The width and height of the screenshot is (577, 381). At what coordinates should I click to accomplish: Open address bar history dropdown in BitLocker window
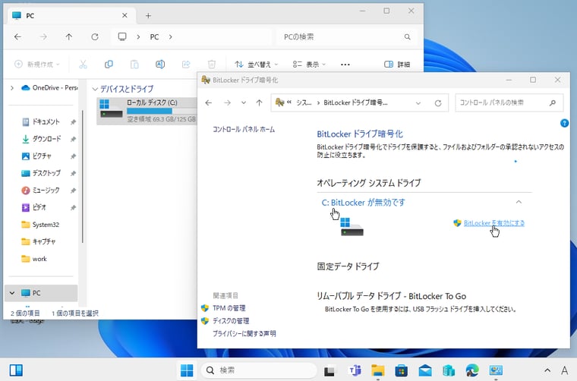tap(418, 103)
